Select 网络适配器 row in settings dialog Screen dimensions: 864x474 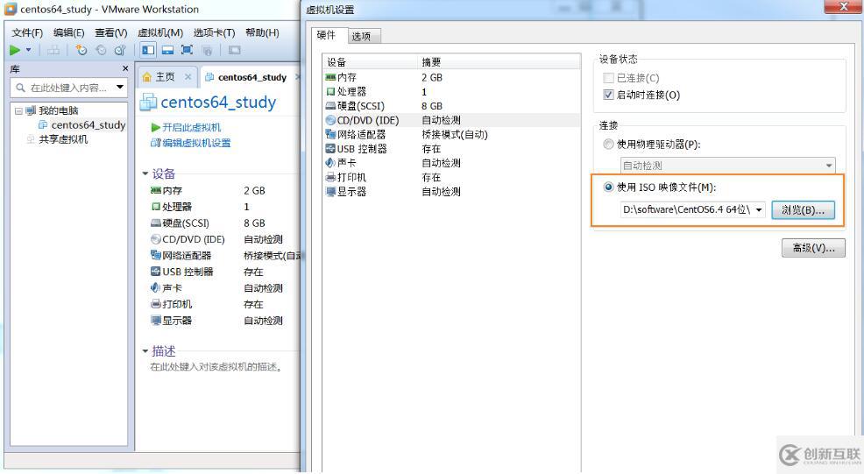(x=451, y=134)
